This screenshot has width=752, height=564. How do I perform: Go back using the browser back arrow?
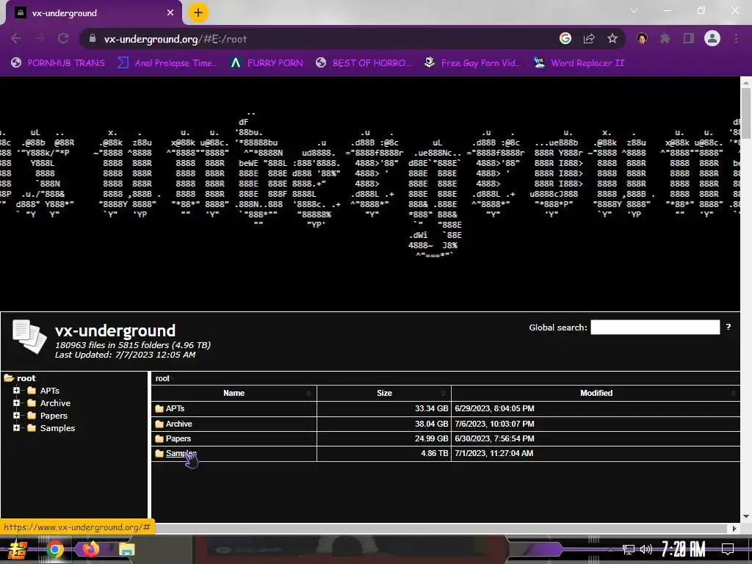[x=16, y=38]
